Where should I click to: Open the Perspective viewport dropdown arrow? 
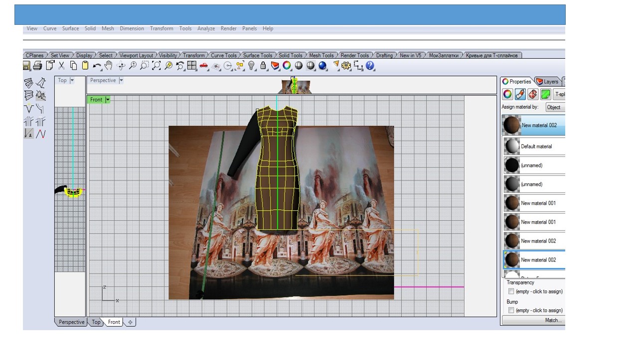pyautogui.click(x=121, y=81)
